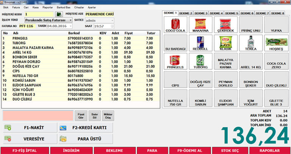
Task: Add the Yufka product tile
Action: 276,25
